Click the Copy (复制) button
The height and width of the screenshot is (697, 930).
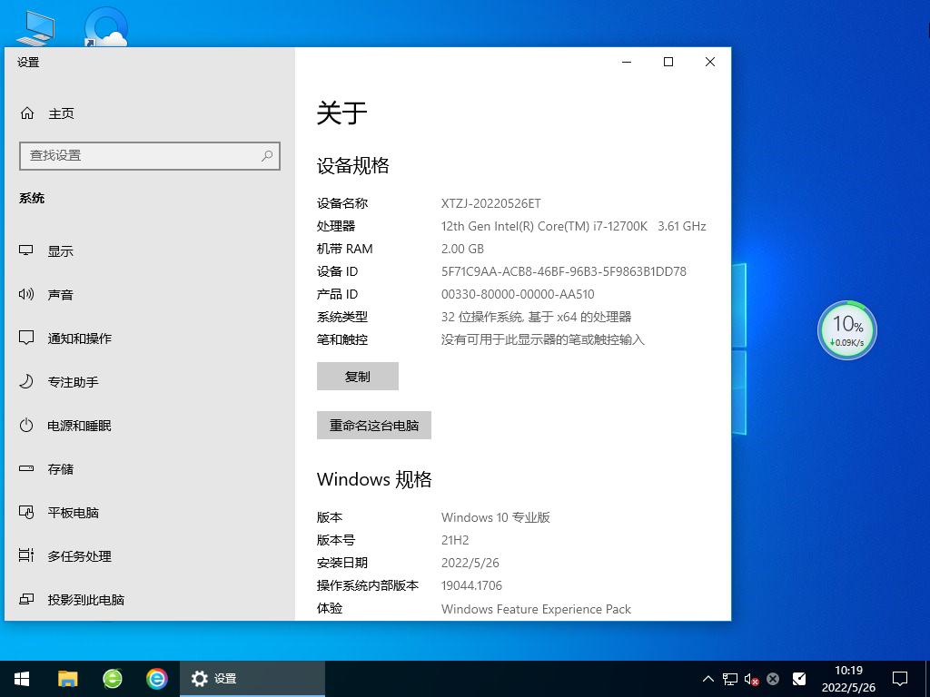[357, 376]
